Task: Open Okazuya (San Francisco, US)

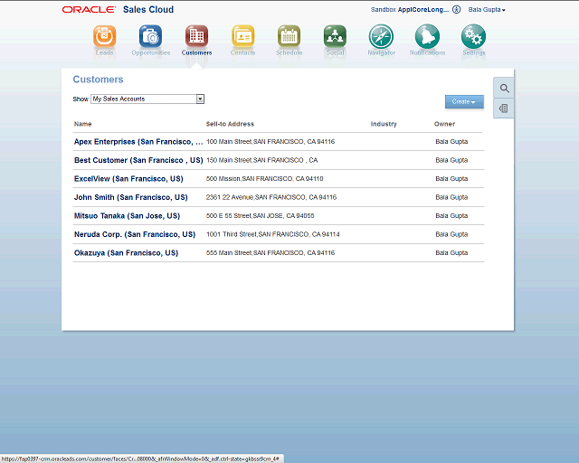Action: (126, 253)
